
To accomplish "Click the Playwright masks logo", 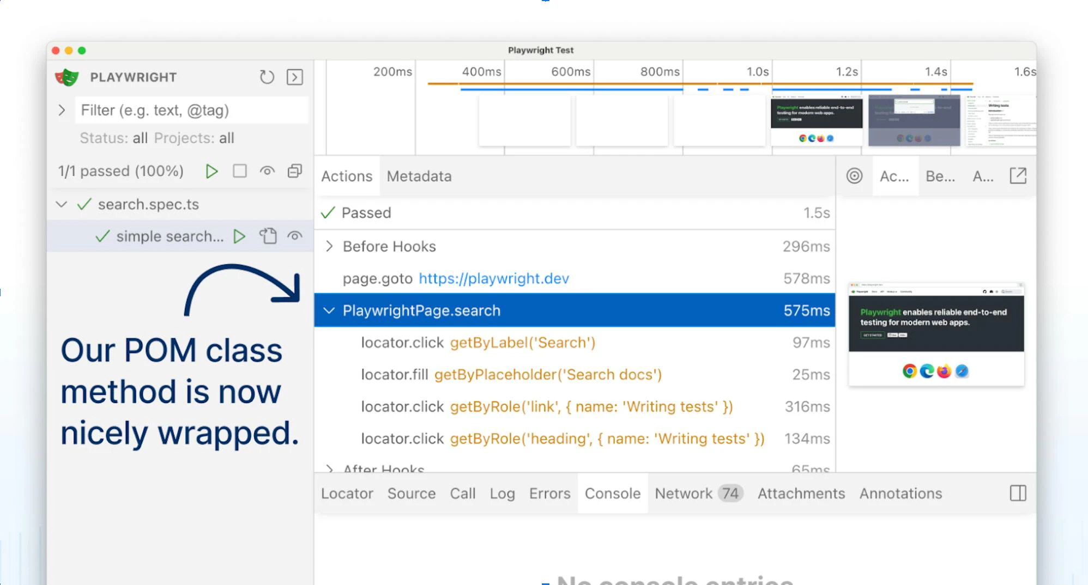I will coord(67,77).
